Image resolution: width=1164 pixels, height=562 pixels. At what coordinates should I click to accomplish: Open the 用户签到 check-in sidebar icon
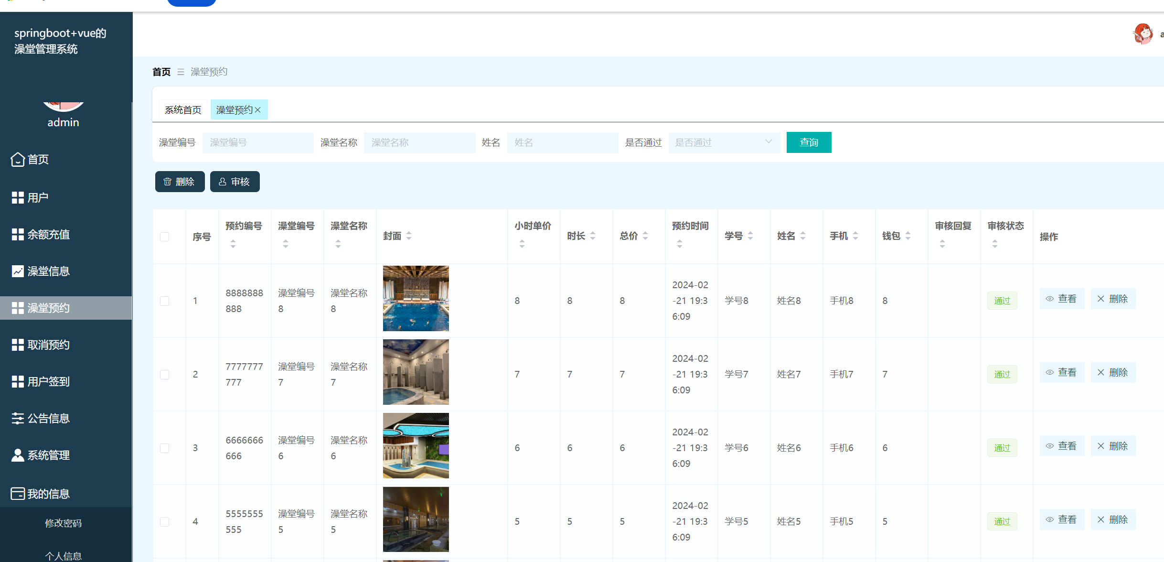click(x=18, y=381)
